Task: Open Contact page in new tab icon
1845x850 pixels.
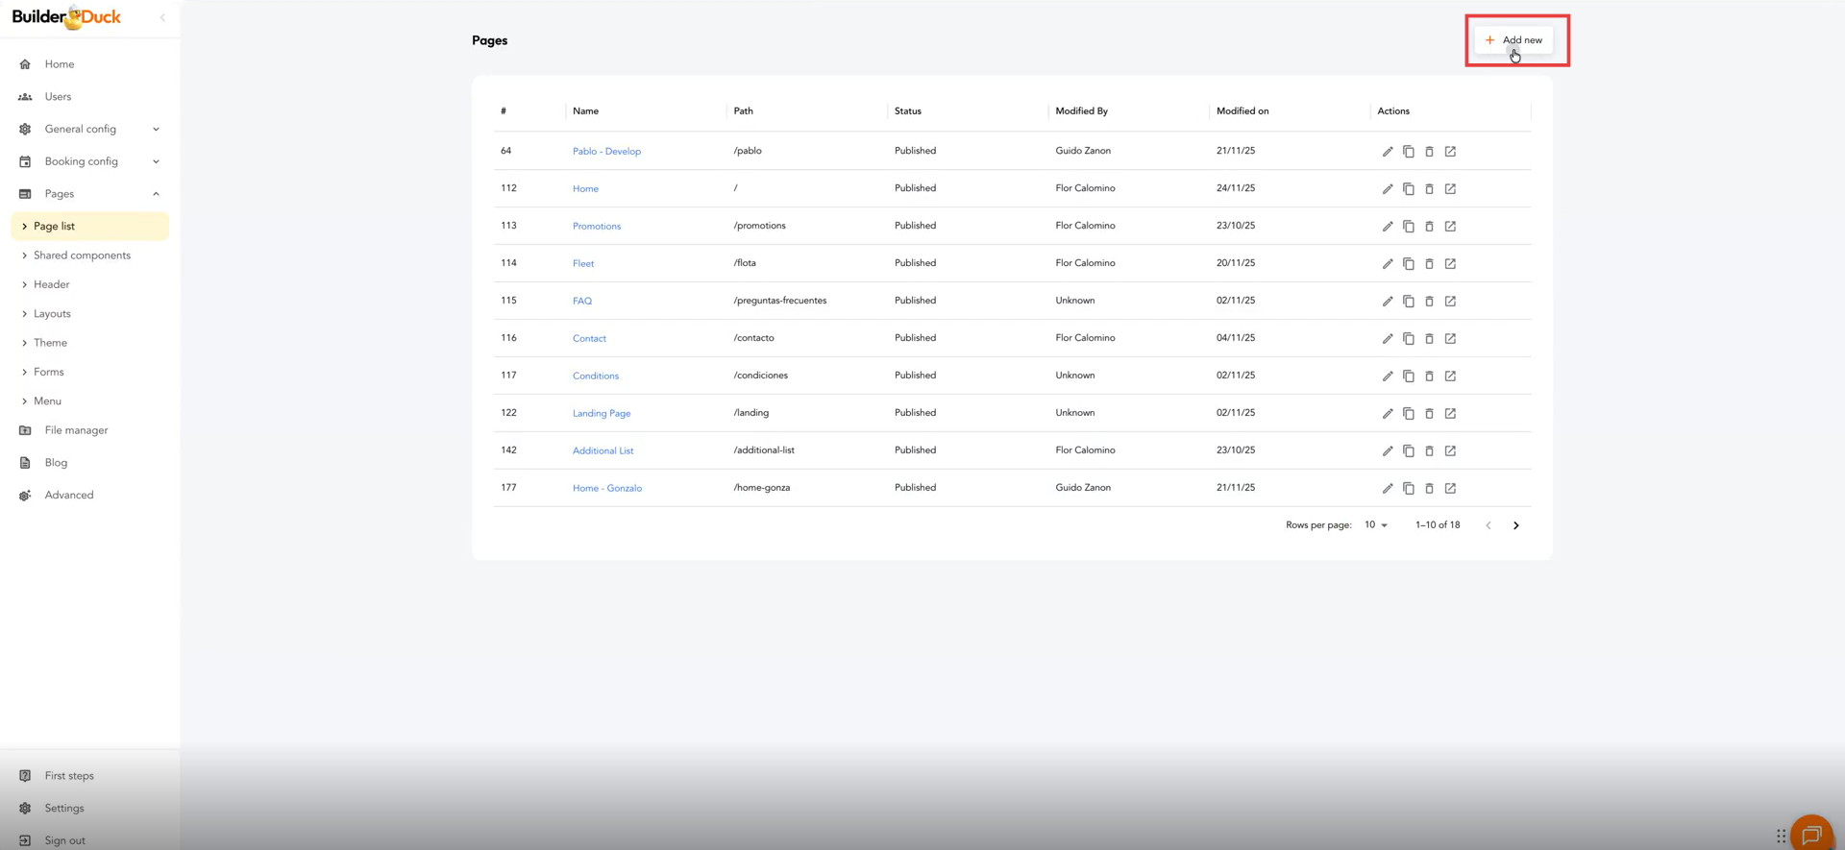Action: coord(1450,339)
